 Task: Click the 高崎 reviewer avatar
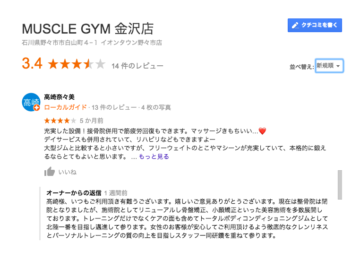coord(31,102)
